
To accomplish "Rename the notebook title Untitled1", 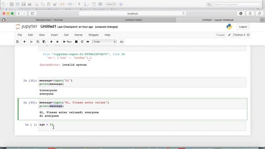I will pyautogui.click(x=48, y=26).
